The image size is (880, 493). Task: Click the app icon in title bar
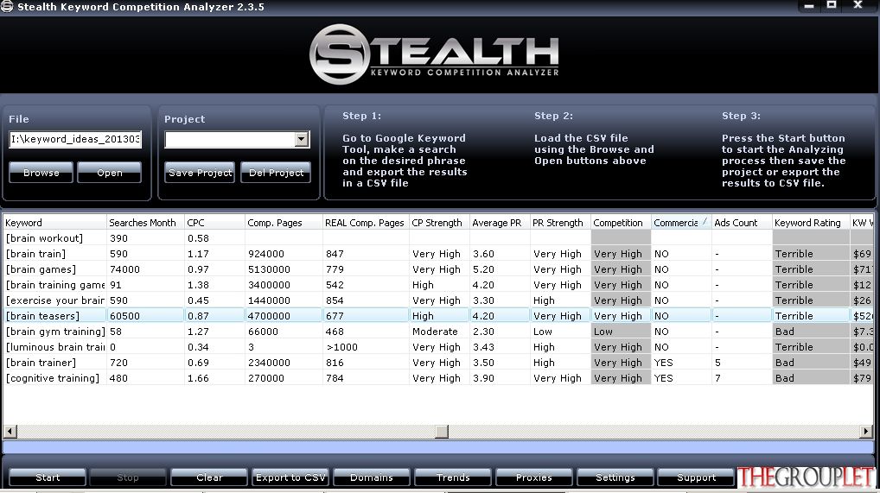[x=7, y=6]
